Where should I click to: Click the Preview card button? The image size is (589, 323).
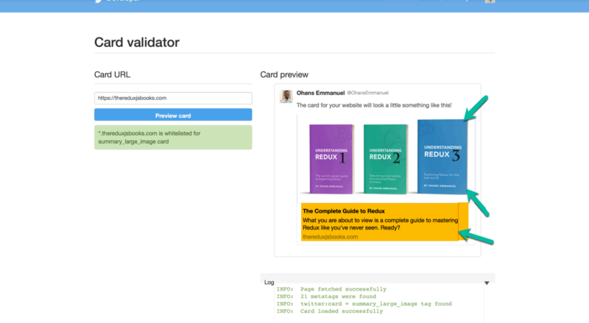[x=173, y=115]
